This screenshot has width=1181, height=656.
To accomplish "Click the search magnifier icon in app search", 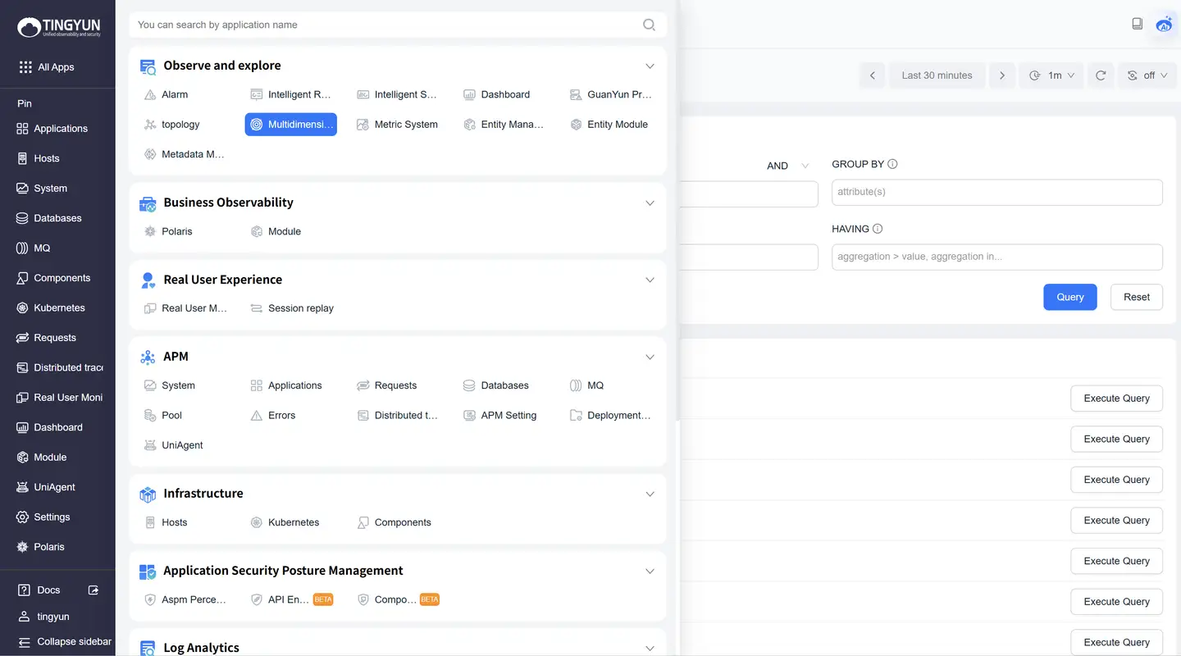I will coord(649,25).
